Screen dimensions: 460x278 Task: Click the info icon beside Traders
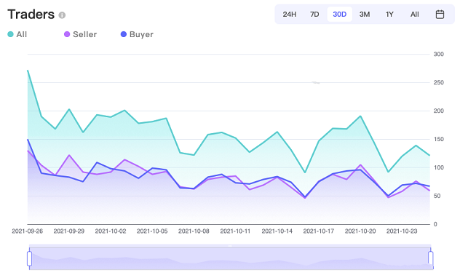click(x=62, y=15)
